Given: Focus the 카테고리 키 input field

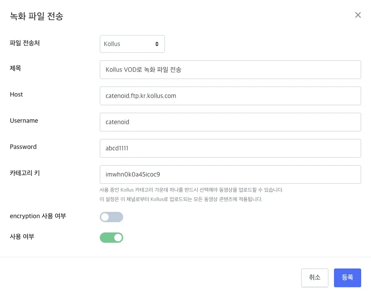Looking at the screenshot, I should click(230, 174).
